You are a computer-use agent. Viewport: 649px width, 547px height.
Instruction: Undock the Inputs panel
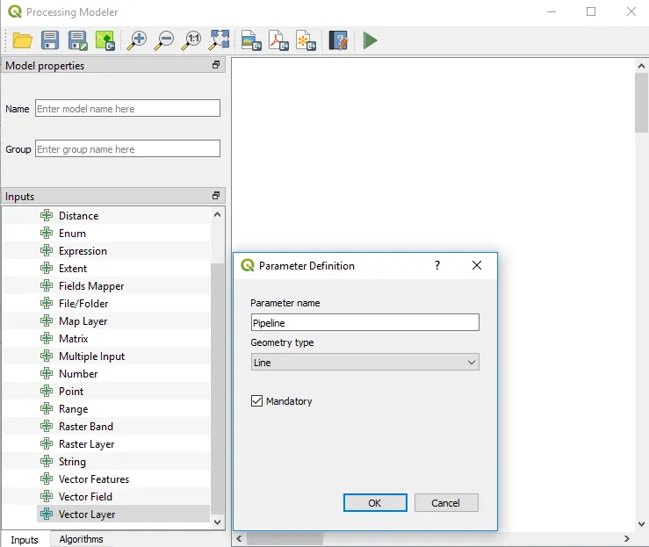(216, 197)
